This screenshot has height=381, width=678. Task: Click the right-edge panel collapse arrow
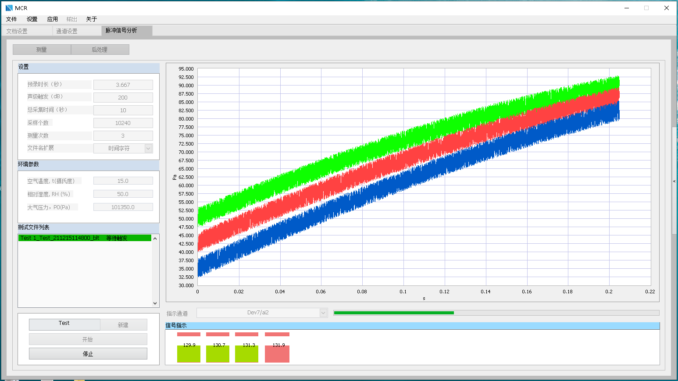pyautogui.click(x=674, y=181)
